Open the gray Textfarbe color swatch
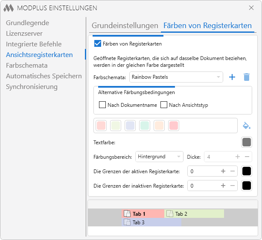 coord(247,142)
